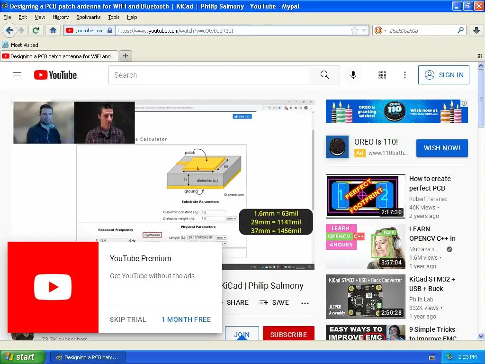Open the YouTube apps grid icon
This screenshot has height=364, width=485.
pyautogui.click(x=382, y=75)
